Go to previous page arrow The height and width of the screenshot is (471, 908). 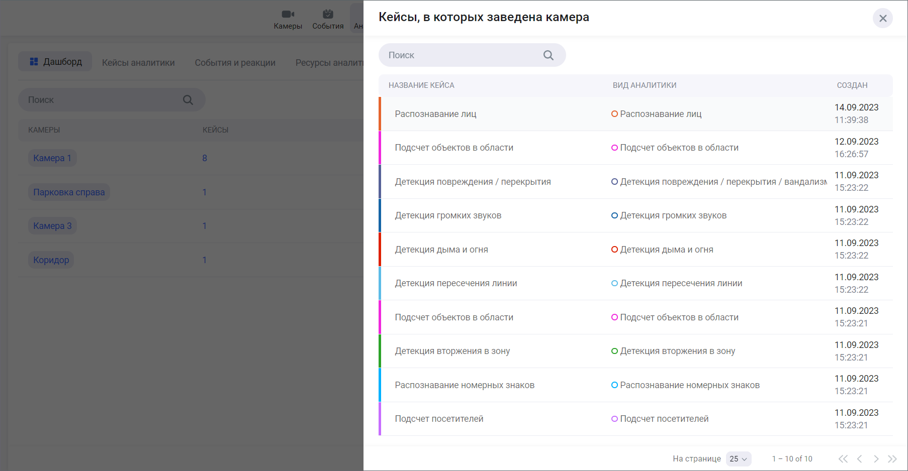860,459
